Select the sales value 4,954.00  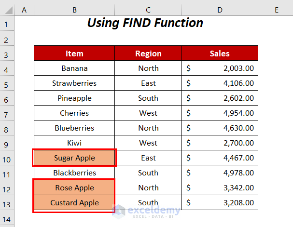pos(238,113)
